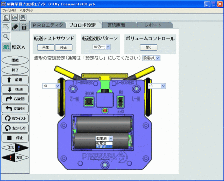
Task: Add the 右S right sensor block
Action: (x=15, y=148)
